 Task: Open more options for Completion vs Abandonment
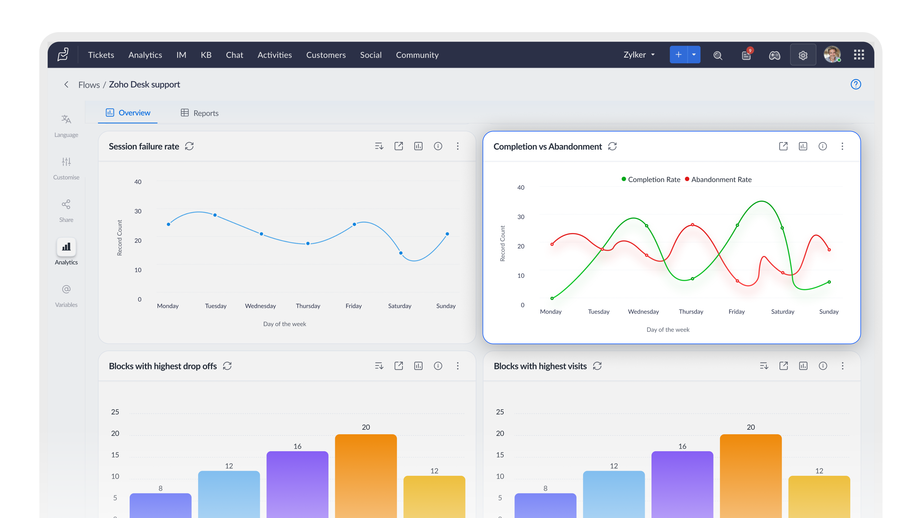tap(842, 146)
